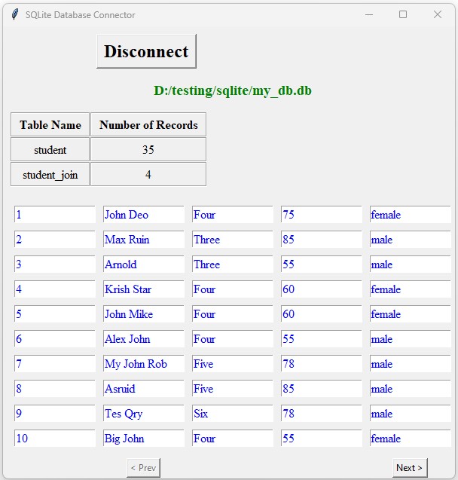The height and width of the screenshot is (480, 458).
Task: Click the feather app icon in title bar
Action: pos(14,14)
